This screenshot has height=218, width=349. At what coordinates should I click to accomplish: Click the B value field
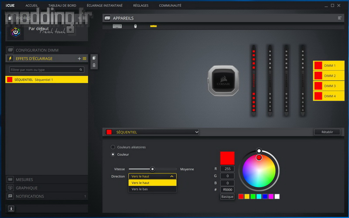tap(227, 183)
